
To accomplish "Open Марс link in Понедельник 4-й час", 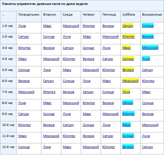I will [x=22, y=59].
